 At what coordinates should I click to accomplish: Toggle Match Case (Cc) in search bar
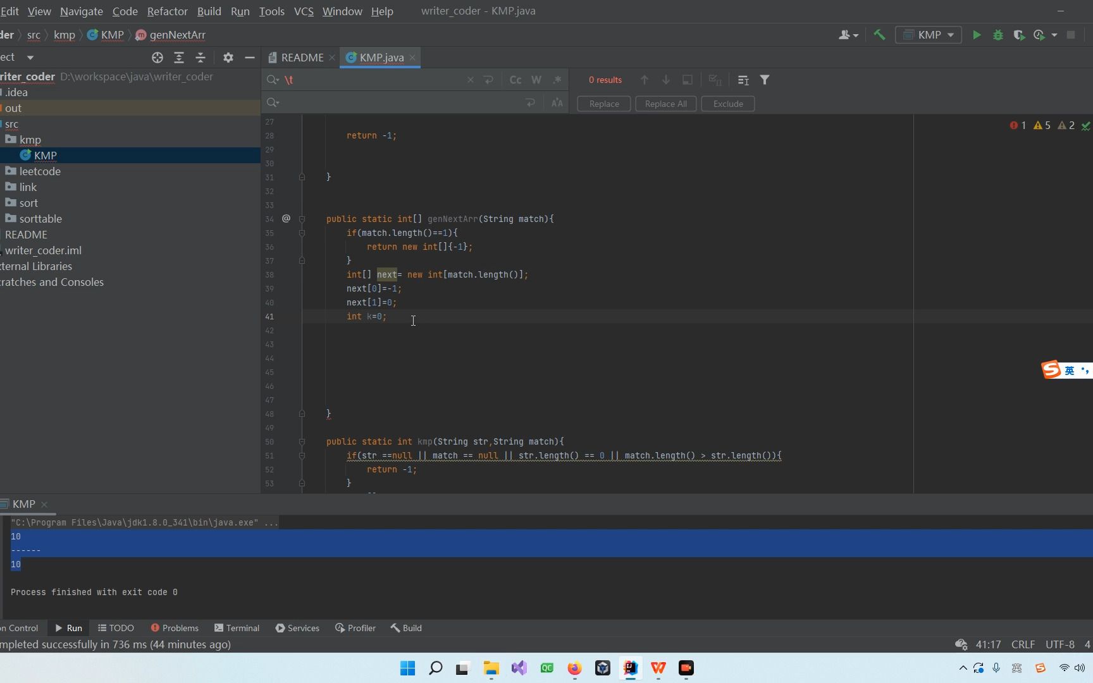[x=516, y=80]
